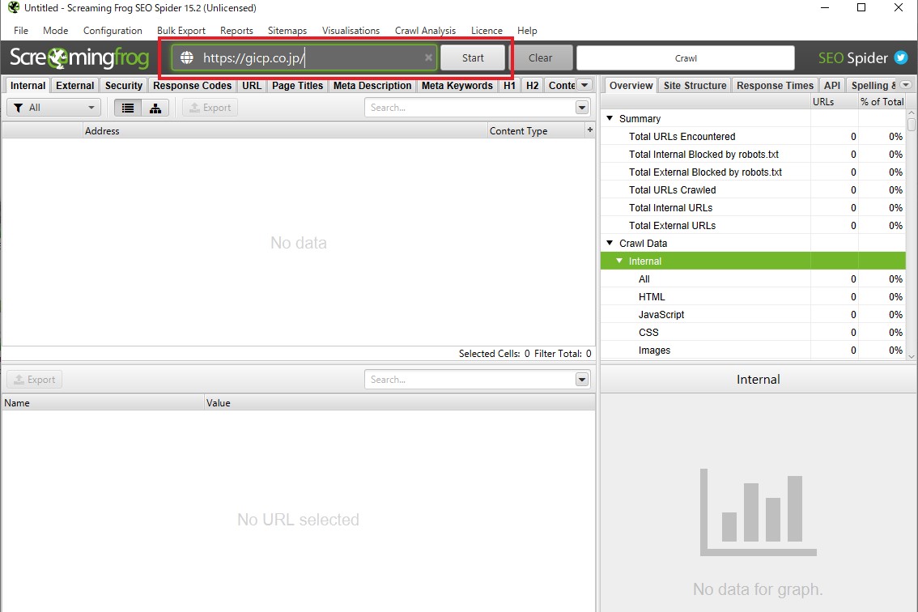Sort by the Address column header

point(285,130)
